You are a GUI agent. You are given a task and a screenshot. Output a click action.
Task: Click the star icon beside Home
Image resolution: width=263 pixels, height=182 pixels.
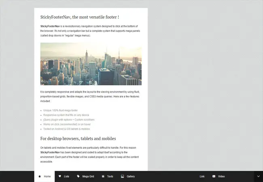tap(40, 176)
